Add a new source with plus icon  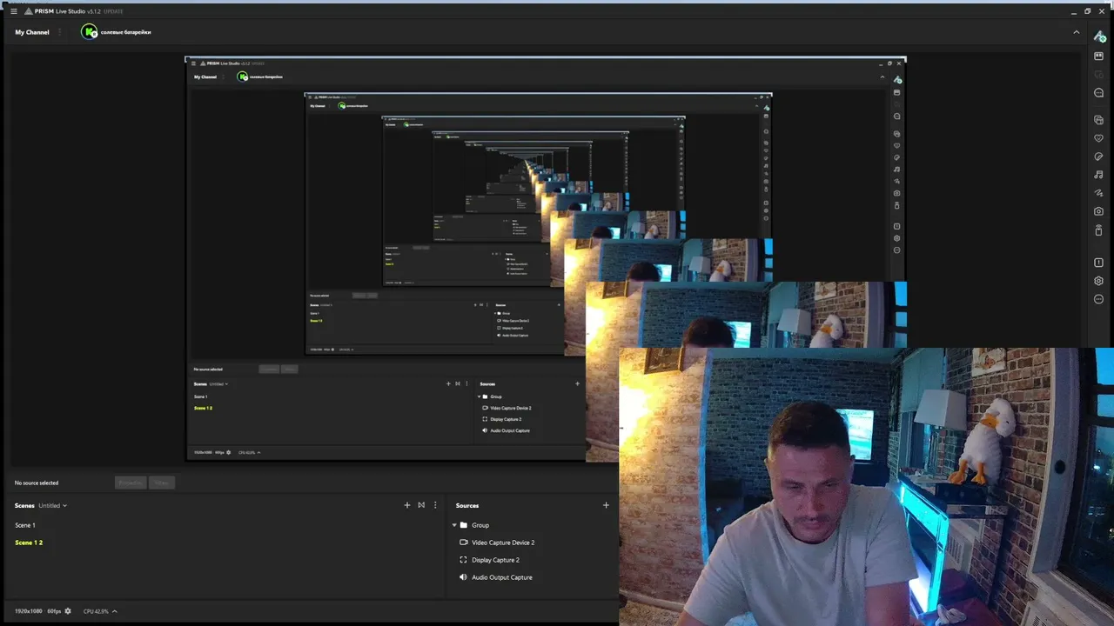[x=606, y=505]
